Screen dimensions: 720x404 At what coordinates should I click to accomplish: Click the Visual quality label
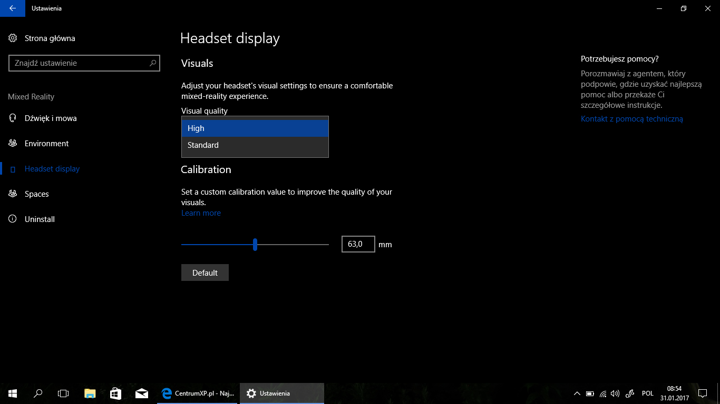tap(205, 111)
